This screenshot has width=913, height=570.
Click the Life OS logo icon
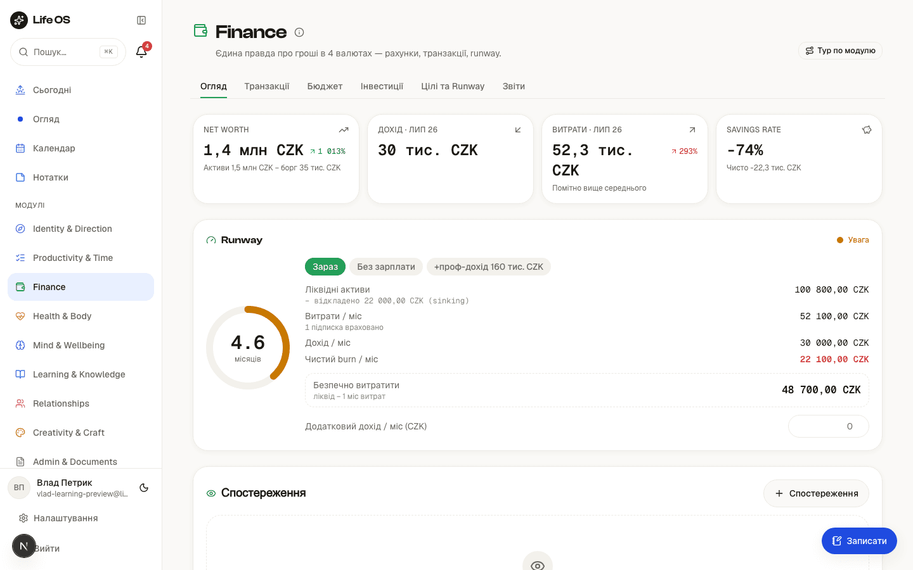click(x=19, y=20)
